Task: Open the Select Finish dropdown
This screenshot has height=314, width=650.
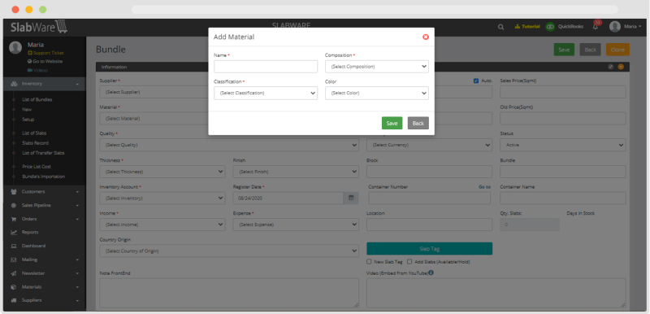Action: [x=296, y=172]
